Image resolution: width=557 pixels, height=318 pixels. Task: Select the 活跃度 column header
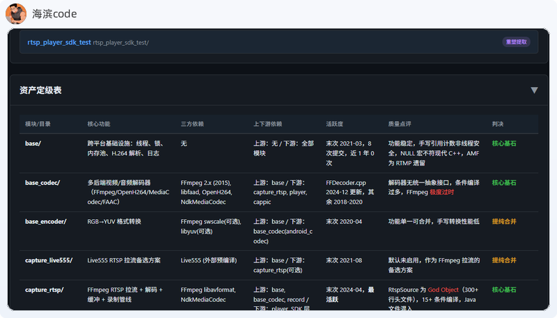(x=335, y=124)
